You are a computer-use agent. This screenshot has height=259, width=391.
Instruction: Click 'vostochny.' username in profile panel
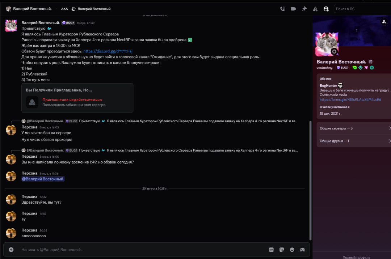pyautogui.click(x=325, y=68)
